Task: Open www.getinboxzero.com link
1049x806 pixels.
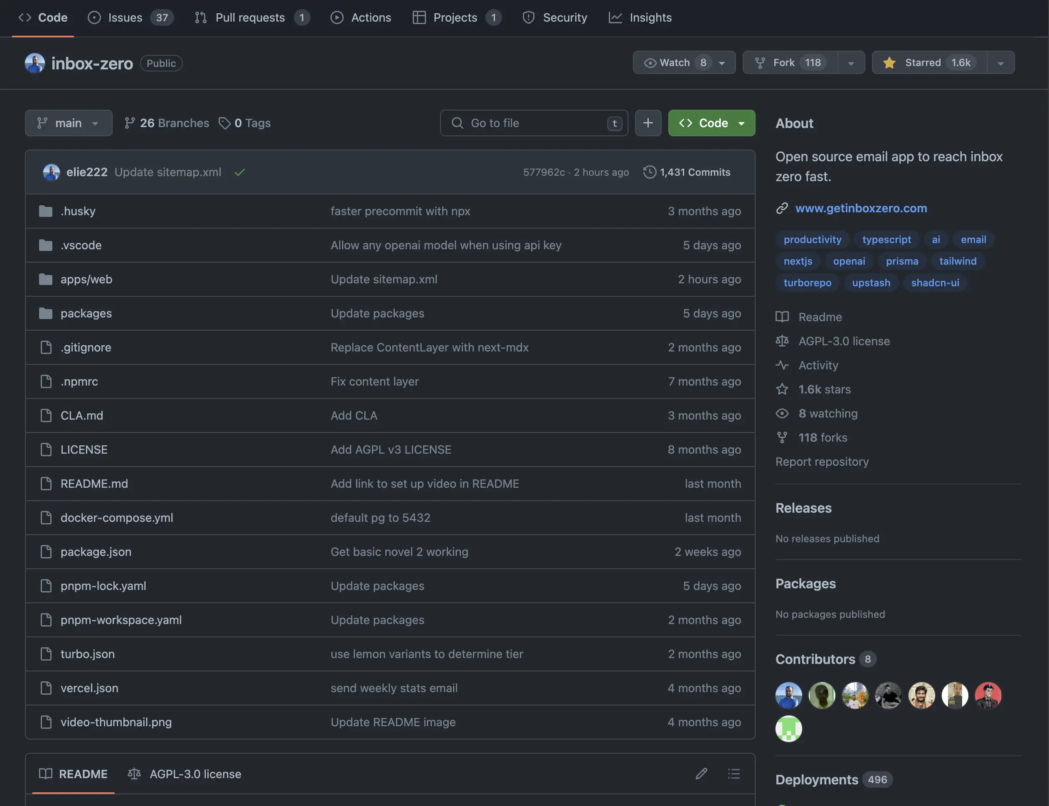Action: pos(861,208)
